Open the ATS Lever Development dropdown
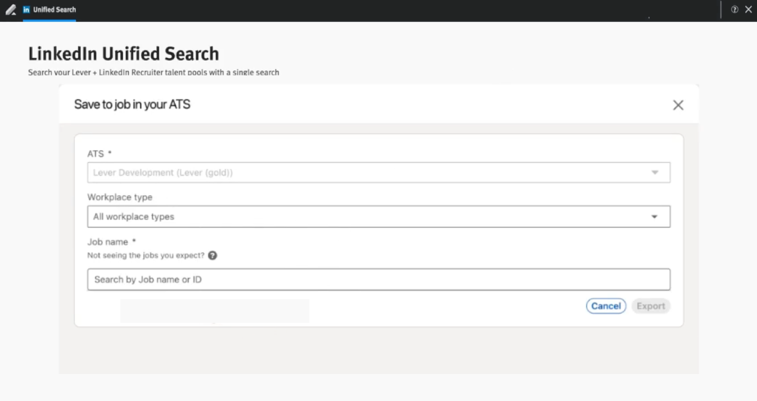The width and height of the screenshot is (757, 401). 378,173
